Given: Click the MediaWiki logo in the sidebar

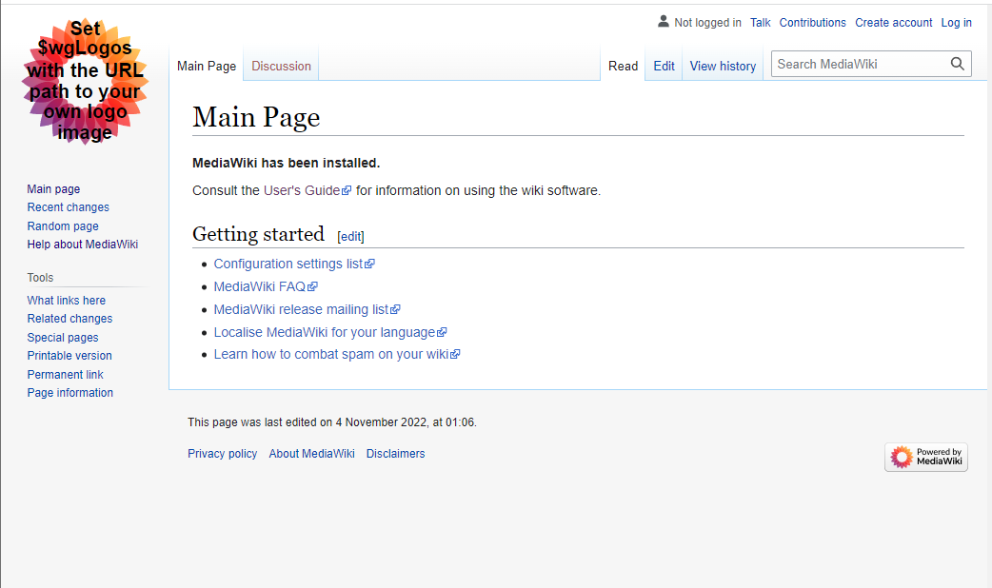Looking at the screenshot, I should coord(85,82).
